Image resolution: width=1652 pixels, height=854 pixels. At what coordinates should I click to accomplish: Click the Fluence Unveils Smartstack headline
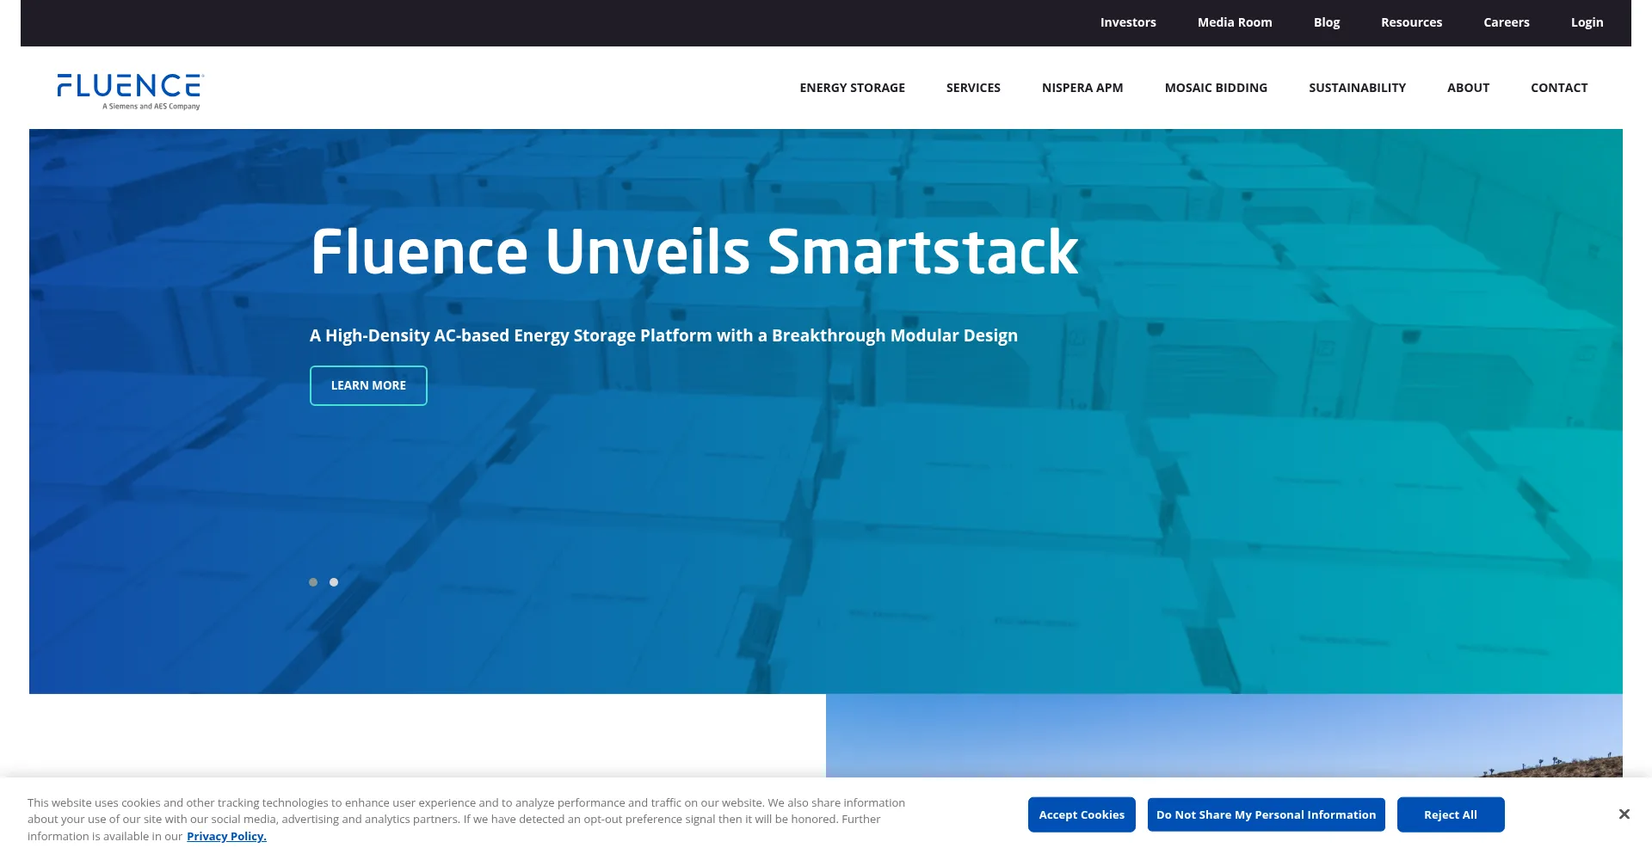click(694, 252)
